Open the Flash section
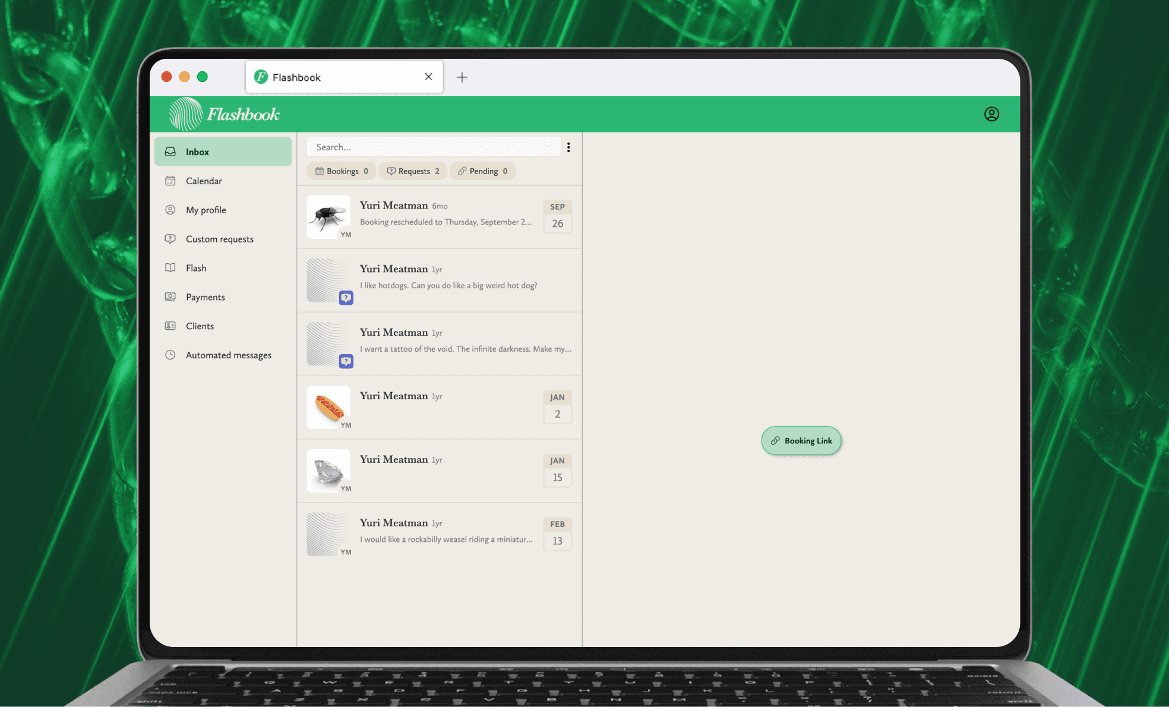 [195, 269]
